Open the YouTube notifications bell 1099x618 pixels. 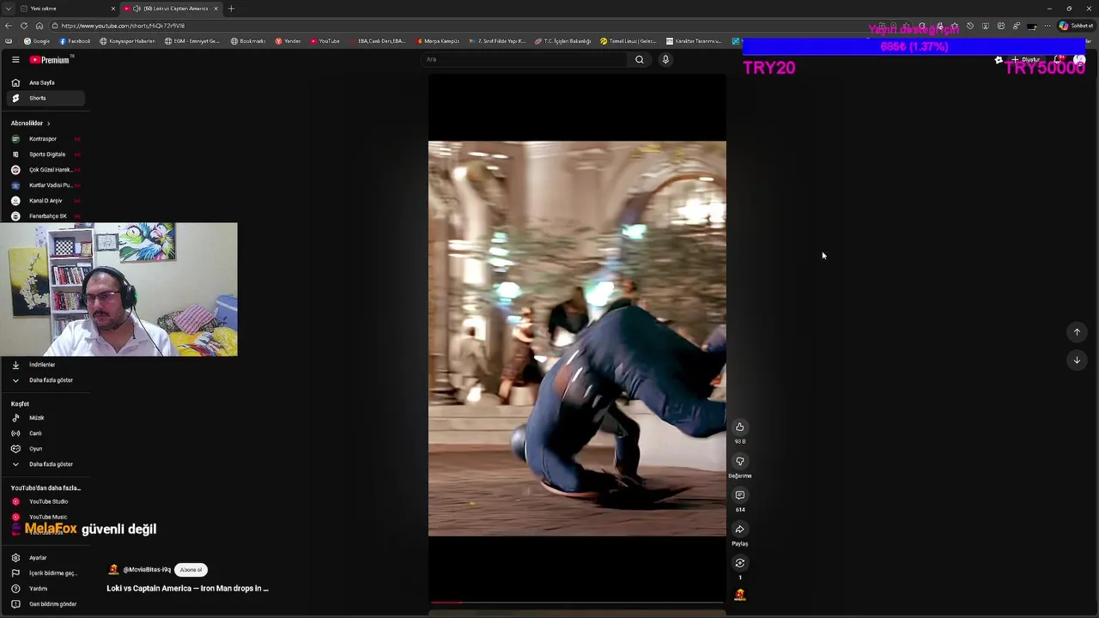coord(1060,60)
